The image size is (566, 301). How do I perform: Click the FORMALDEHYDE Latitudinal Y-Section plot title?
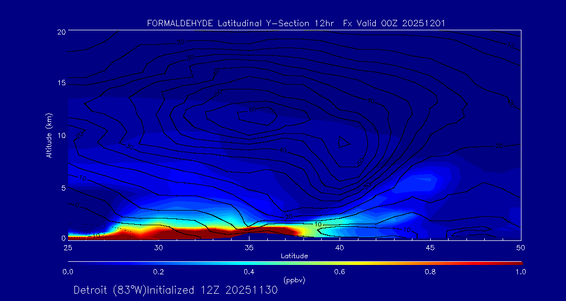point(296,24)
